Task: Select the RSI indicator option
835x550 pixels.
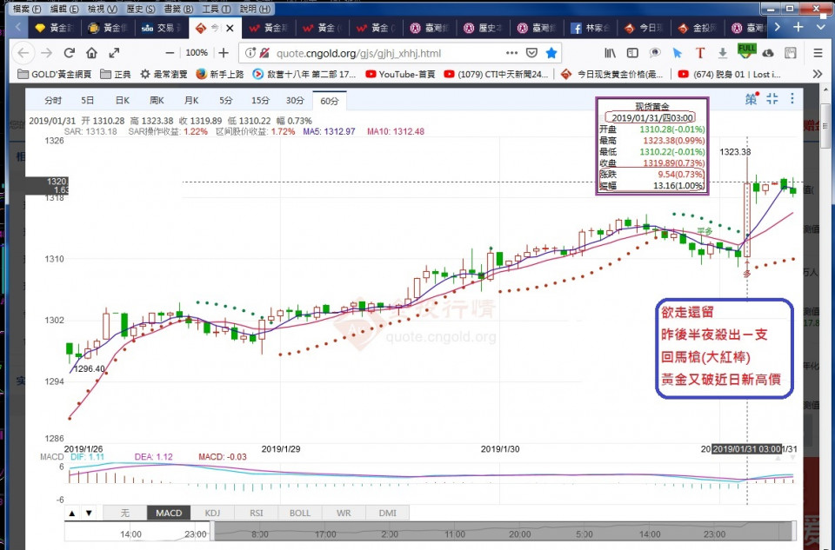Action: coord(256,513)
